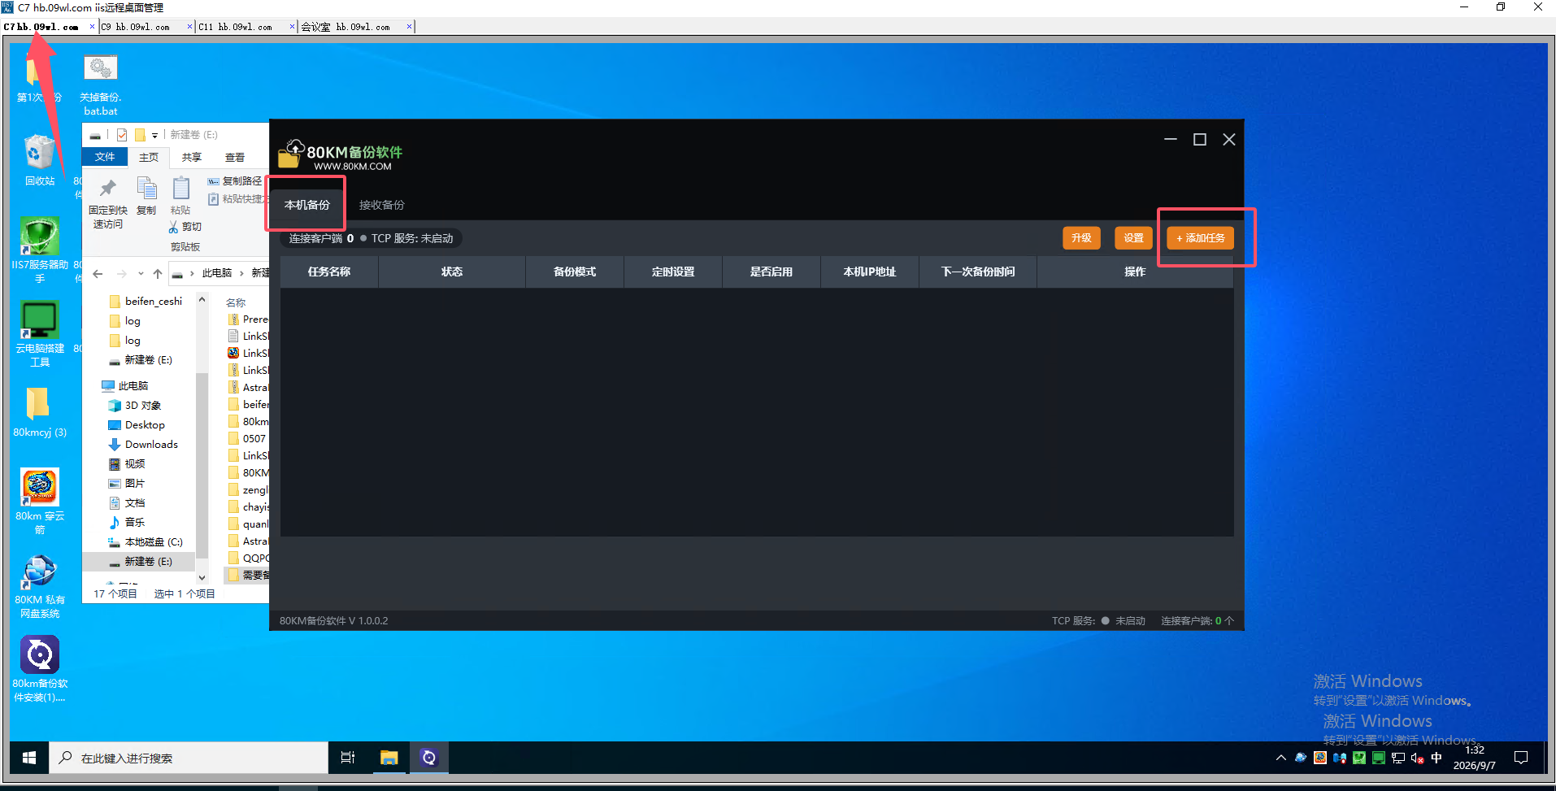The image size is (1556, 791).
Task: Click the Copy (复制) icon in Explorer ribbon
Action: click(x=146, y=189)
